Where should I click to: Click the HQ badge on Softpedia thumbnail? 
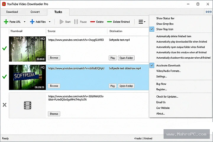click(43, 67)
